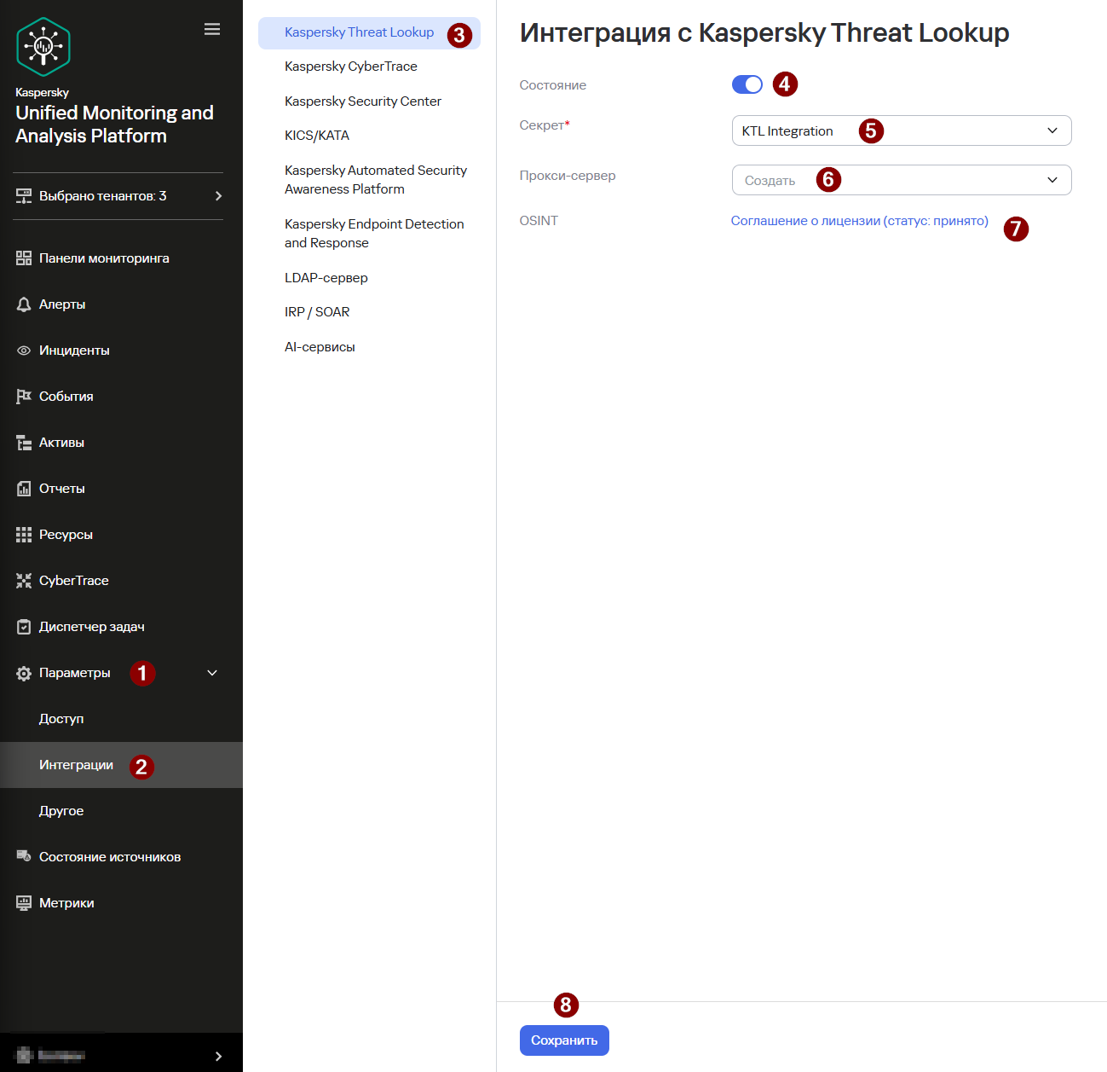Open Состояние источников
This screenshot has width=1107, height=1072.
tap(110, 857)
